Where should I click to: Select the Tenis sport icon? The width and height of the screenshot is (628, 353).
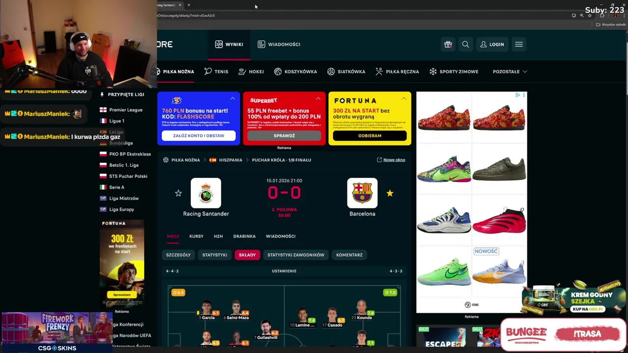[208, 71]
